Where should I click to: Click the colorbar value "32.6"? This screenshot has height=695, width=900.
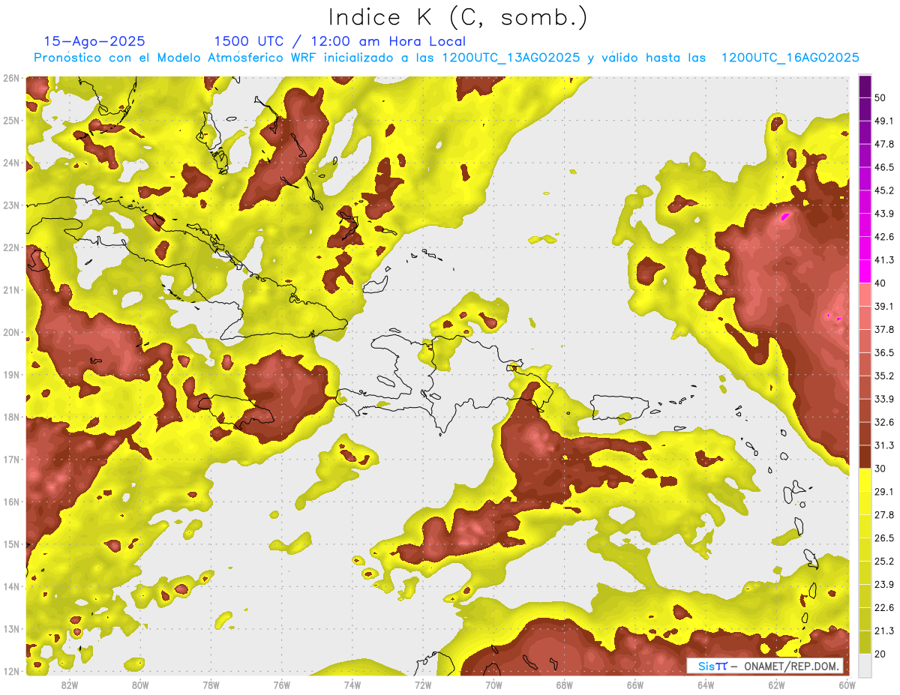tap(883, 421)
